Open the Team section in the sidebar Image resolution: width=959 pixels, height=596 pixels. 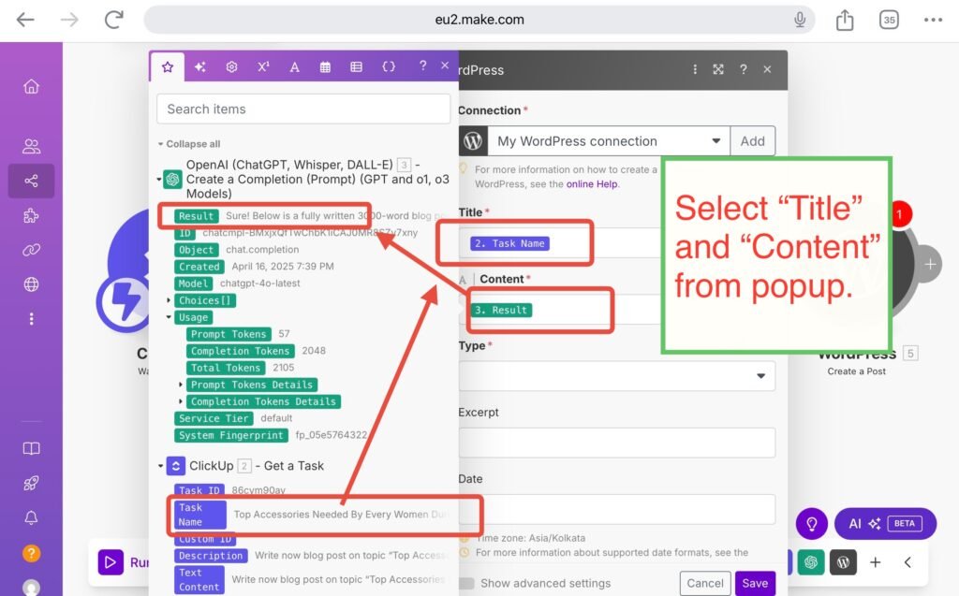tap(31, 146)
